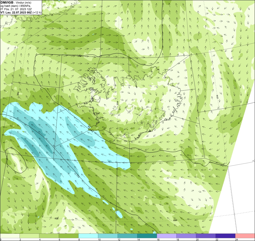The image size is (255, 241).
Task: Click the legend tick label '8'
Action: [x=79, y=239]
